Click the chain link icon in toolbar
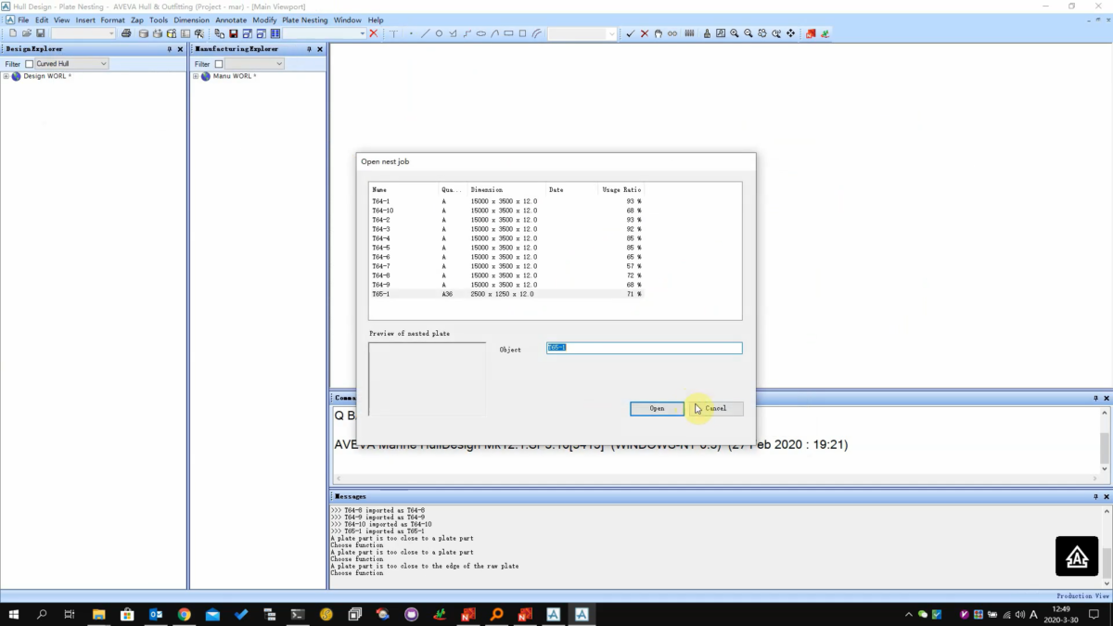This screenshot has height=626, width=1113. point(672,33)
